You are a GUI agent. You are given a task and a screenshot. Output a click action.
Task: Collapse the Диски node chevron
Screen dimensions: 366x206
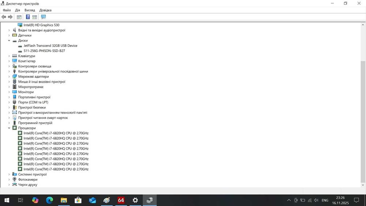point(9,40)
